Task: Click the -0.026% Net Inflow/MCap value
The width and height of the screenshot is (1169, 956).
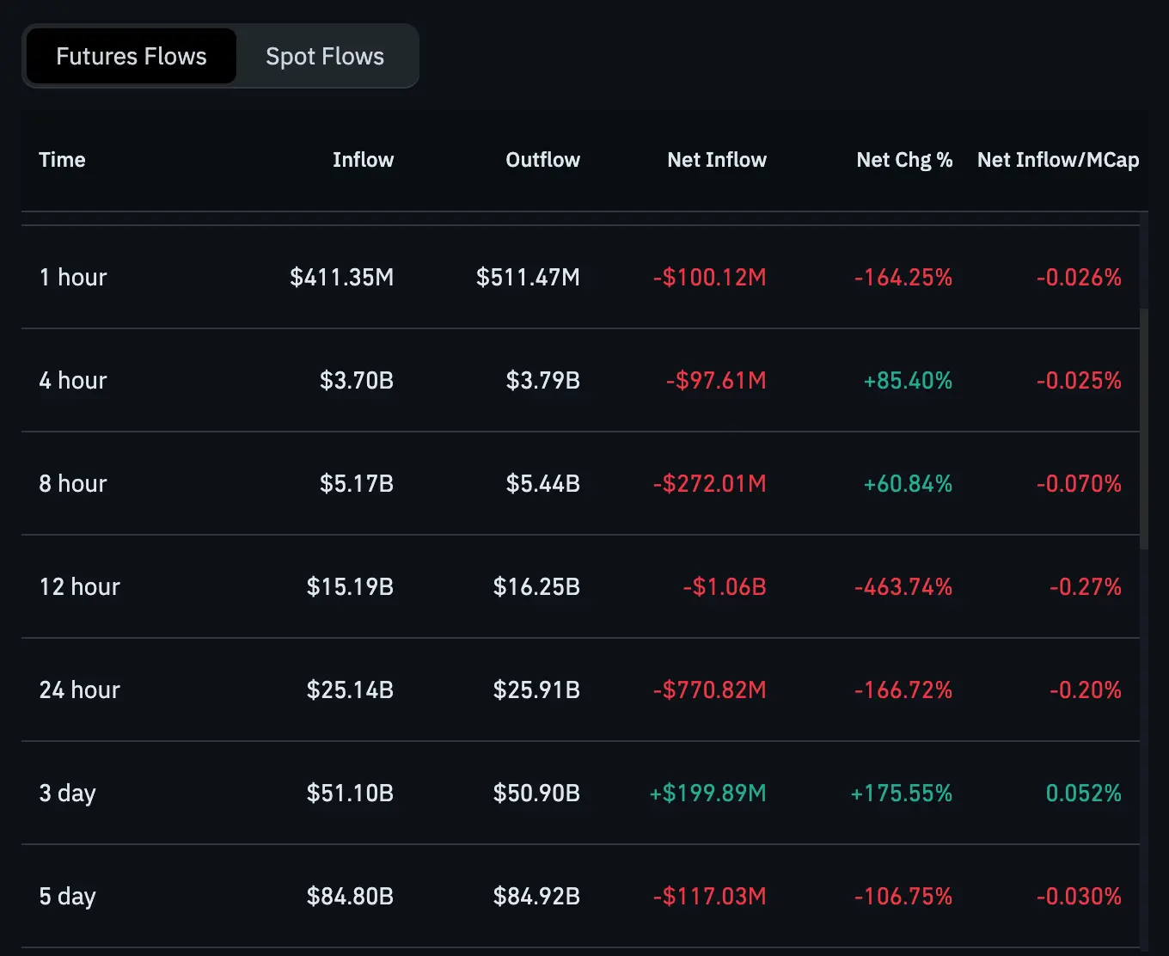Action: pos(1080,277)
